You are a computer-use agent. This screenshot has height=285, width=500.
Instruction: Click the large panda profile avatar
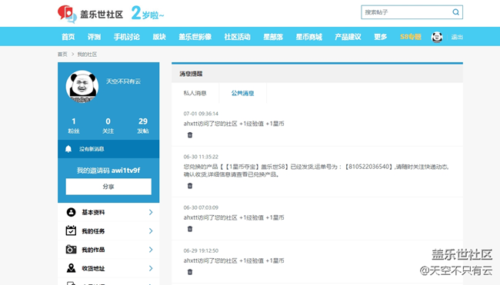pos(82,86)
